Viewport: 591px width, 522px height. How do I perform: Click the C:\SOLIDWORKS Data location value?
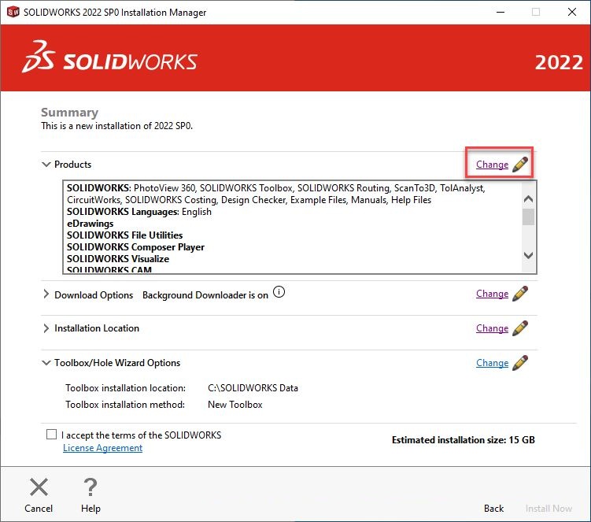point(253,387)
